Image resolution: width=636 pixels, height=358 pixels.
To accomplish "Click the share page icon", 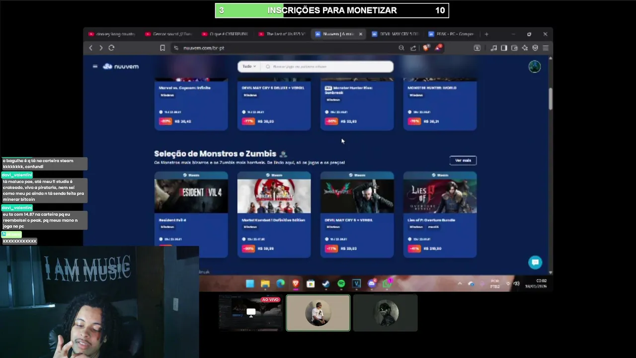I will (x=413, y=48).
